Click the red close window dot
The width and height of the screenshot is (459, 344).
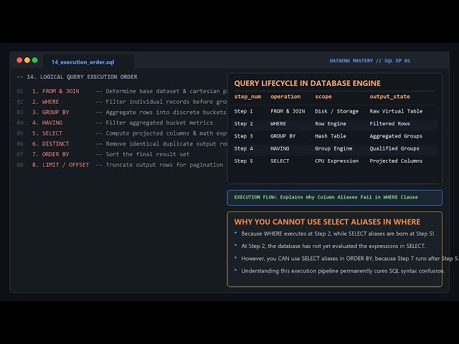[x=19, y=60]
